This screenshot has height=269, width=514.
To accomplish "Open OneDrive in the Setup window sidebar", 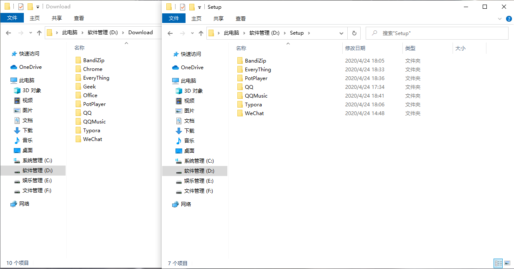I will (188, 67).
